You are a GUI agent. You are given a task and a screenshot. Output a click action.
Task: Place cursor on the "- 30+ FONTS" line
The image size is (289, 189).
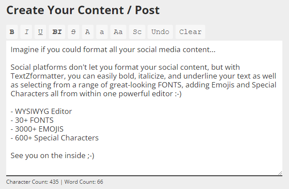(x=32, y=120)
